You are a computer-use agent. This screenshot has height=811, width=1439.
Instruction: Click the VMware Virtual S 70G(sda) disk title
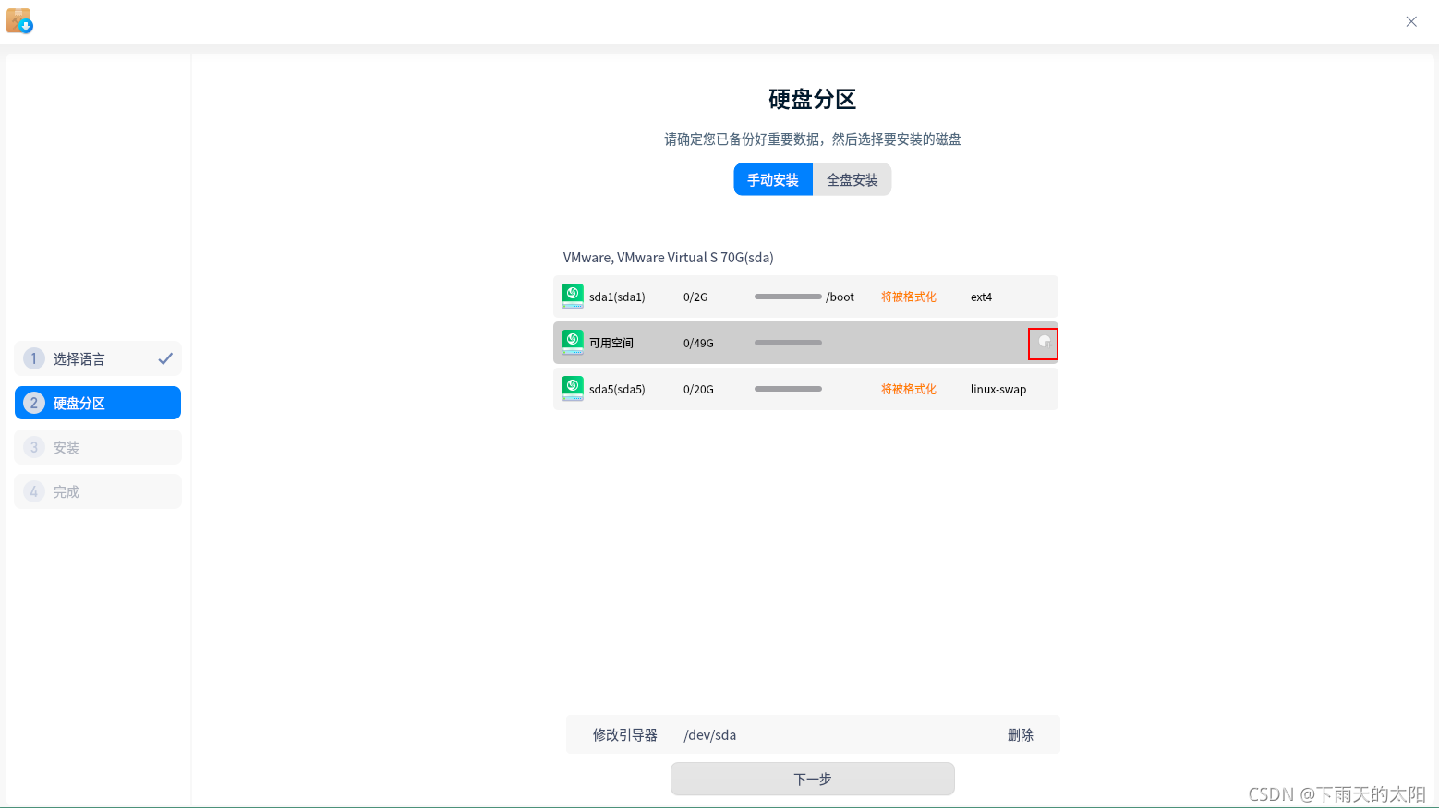[668, 257]
